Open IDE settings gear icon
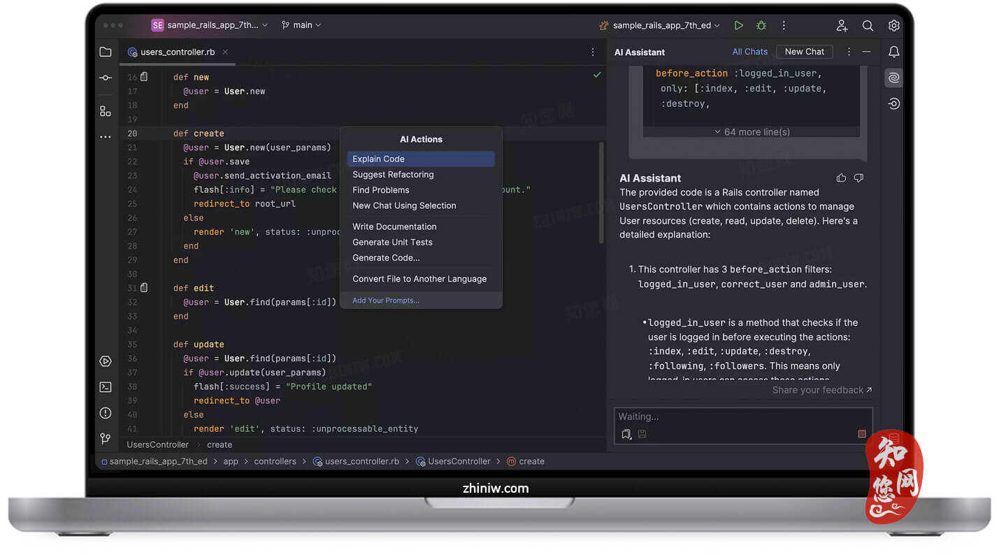The height and width of the screenshot is (557, 999). 893,25
